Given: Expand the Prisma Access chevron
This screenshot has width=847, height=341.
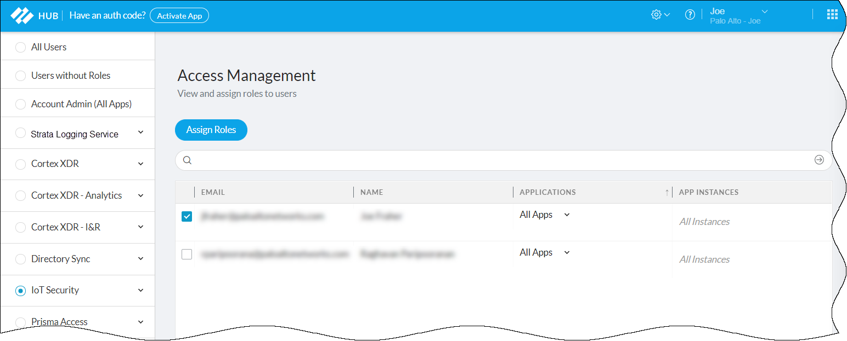Looking at the screenshot, I should [x=140, y=322].
